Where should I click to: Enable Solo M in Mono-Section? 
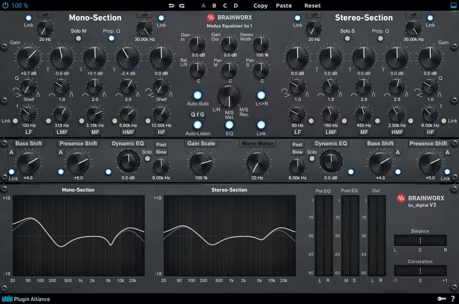[x=78, y=39]
